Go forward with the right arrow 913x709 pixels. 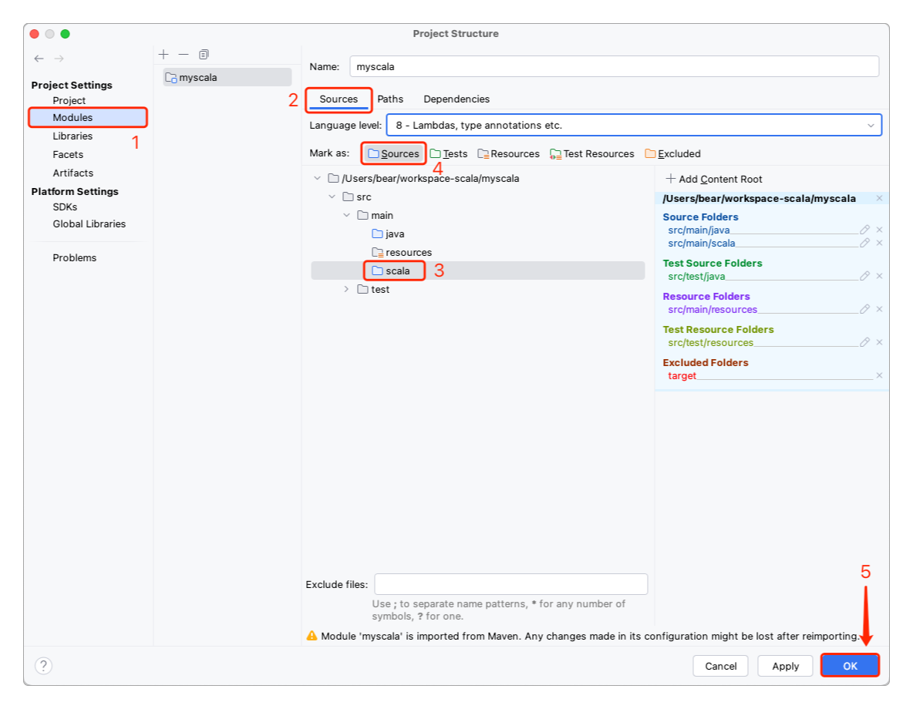click(x=59, y=59)
